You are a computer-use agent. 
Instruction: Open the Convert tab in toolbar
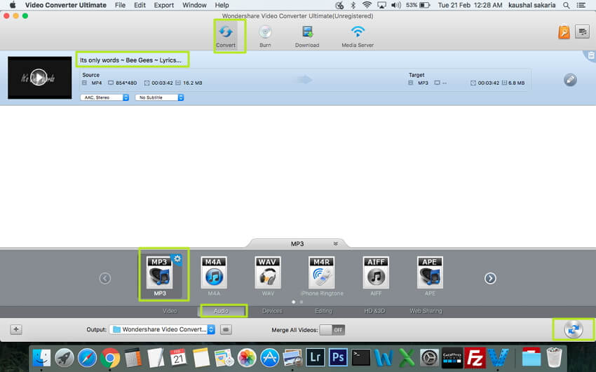click(x=226, y=36)
